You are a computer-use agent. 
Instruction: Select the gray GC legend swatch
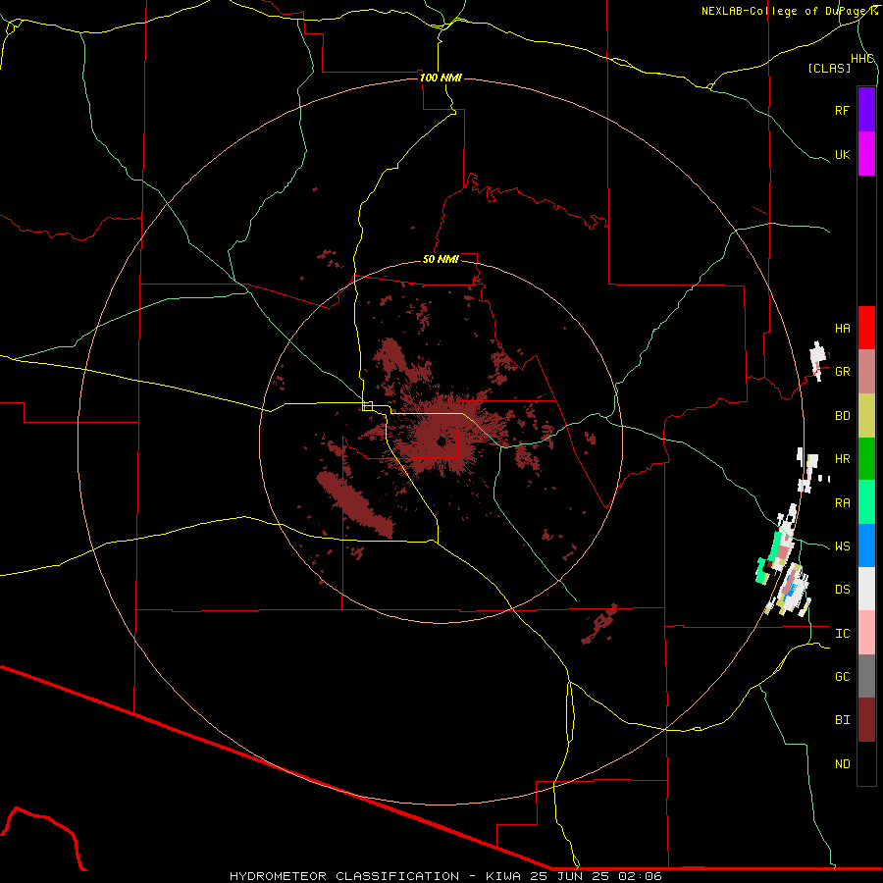click(x=866, y=676)
